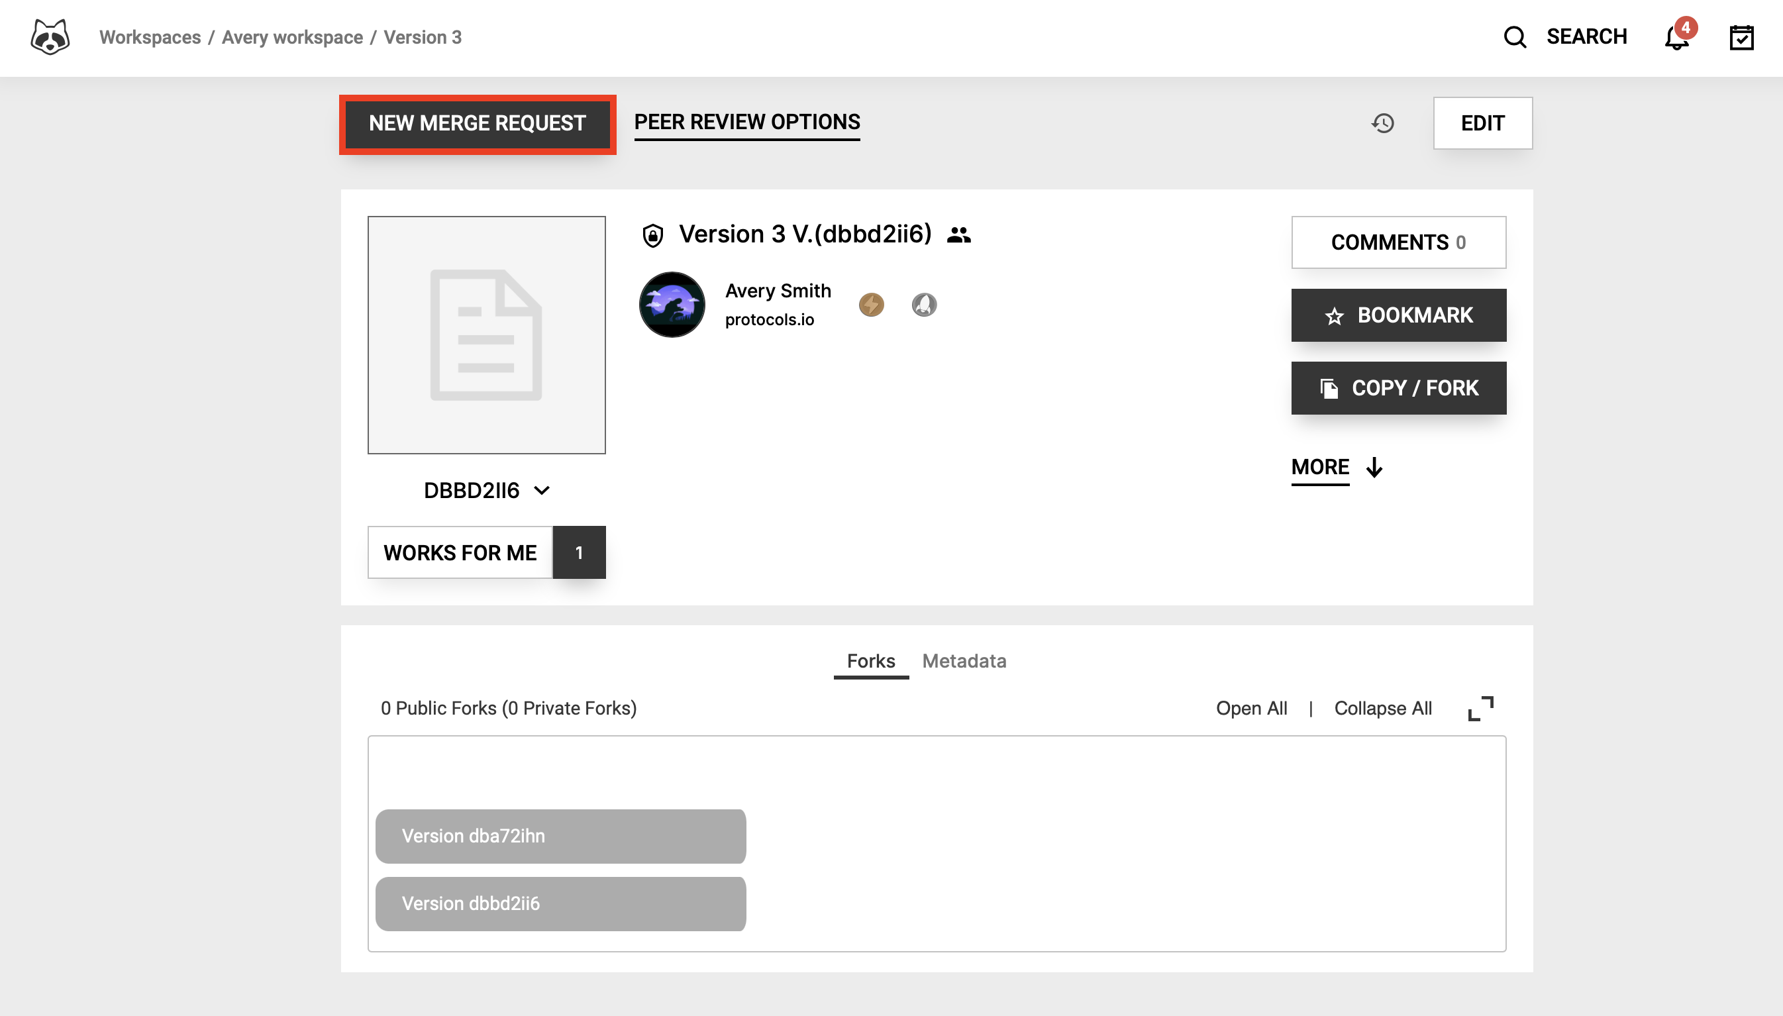This screenshot has height=1016, width=1783.
Task: Click the search magnifier icon
Action: pos(1514,37)
